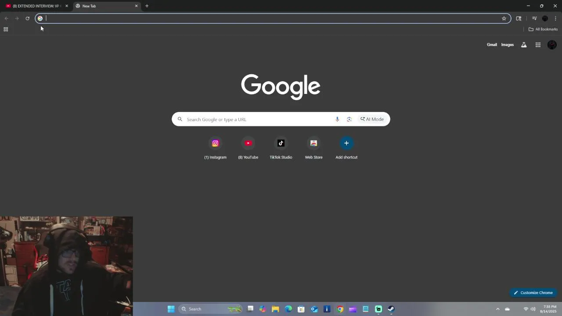This screenshot has height=316, width=562.
Task: Open the Windows Start menu
Action: [171, 309]
